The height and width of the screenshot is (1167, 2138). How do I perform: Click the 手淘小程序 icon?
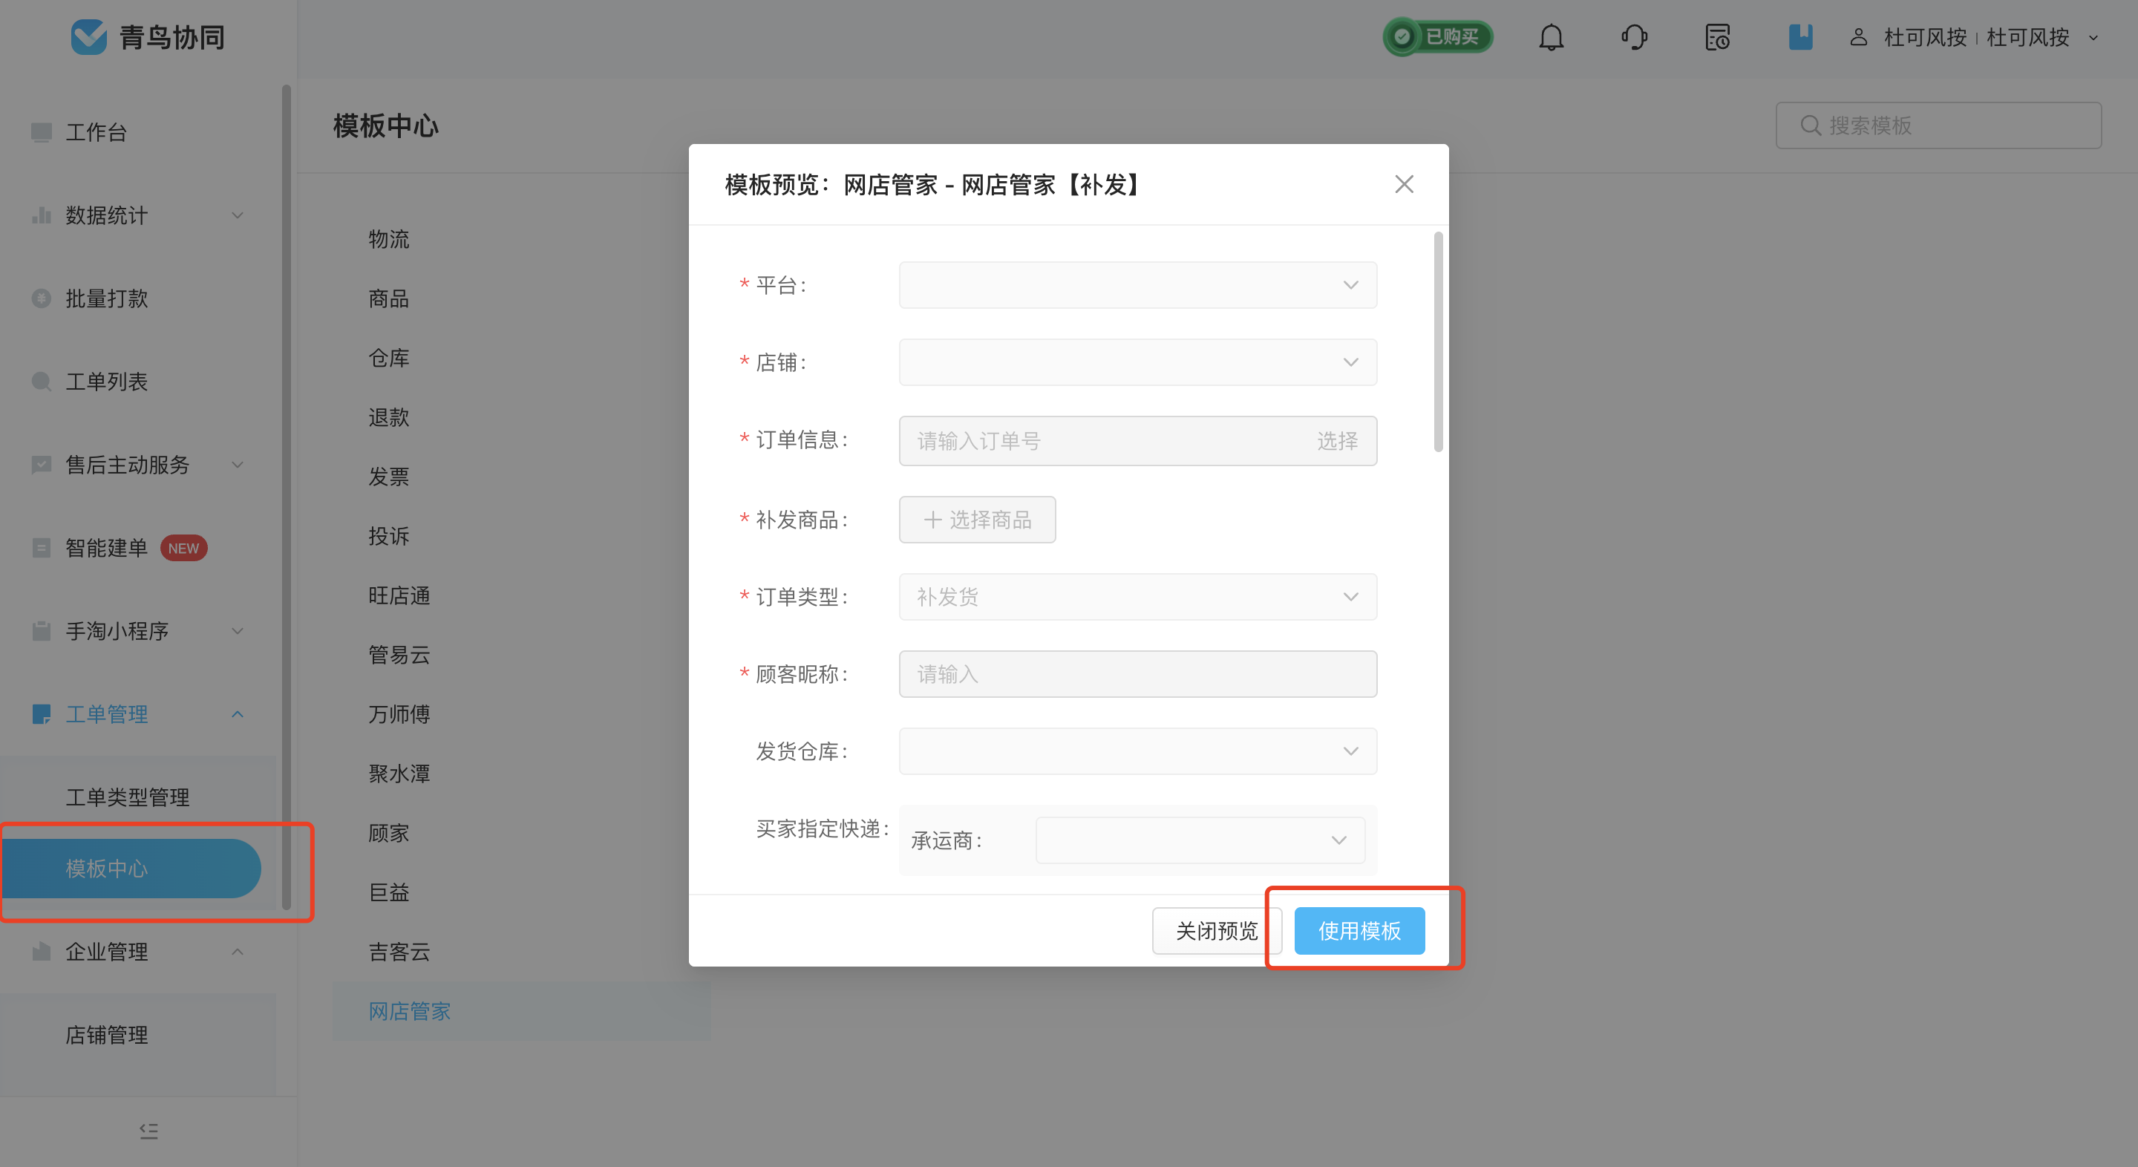tap(42, 631)
